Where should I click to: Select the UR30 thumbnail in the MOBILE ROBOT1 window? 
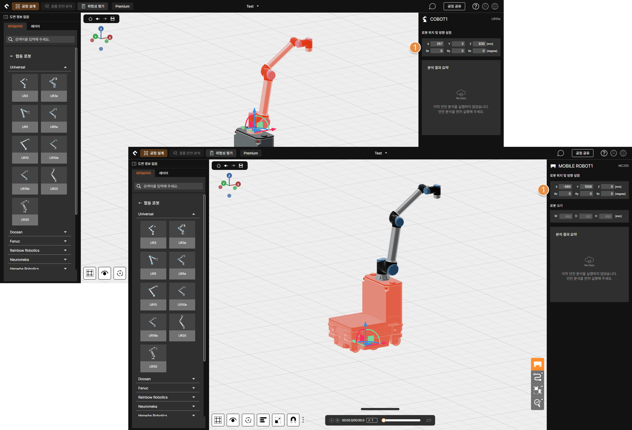[x=153, y=358]
